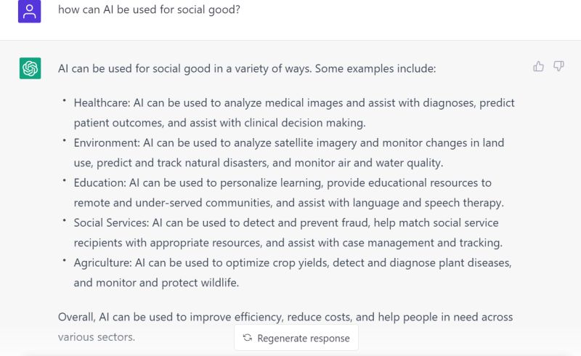Click the 'and monitor and protect wildlife' line
The image size is (581, 356).
pyautogui.click(x=156, y=283)
